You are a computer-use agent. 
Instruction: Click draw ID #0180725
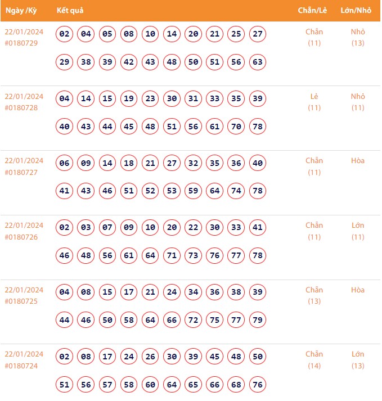(21, 301)
